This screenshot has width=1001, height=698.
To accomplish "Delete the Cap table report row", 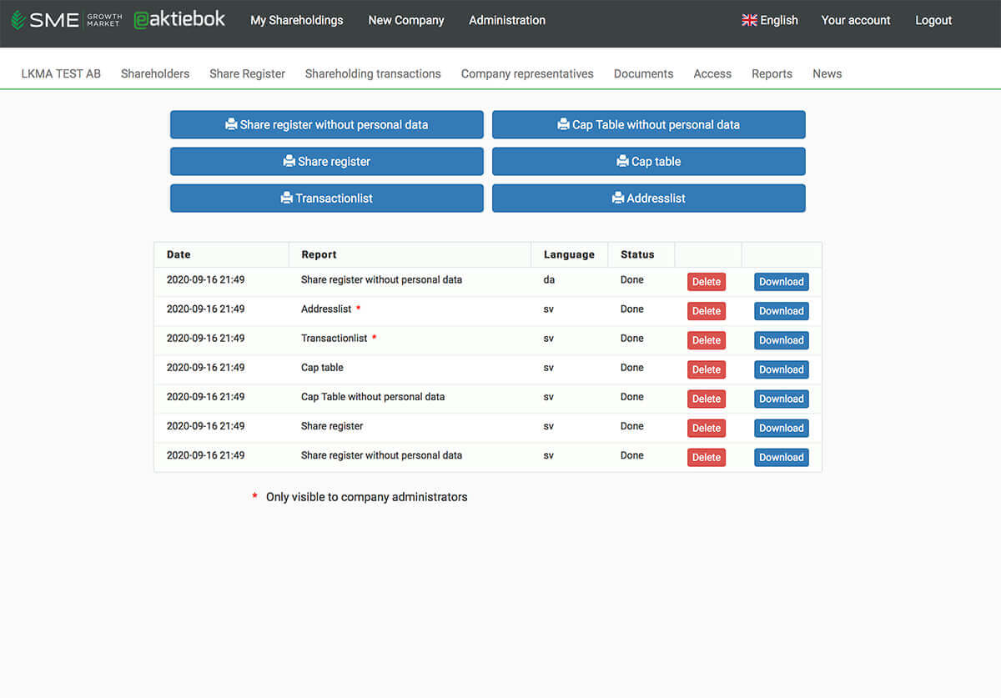I will (707, 369).
